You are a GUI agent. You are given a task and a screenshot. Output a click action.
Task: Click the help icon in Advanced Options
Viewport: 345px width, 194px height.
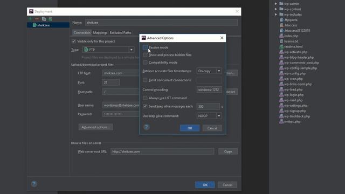click(146, 127)
